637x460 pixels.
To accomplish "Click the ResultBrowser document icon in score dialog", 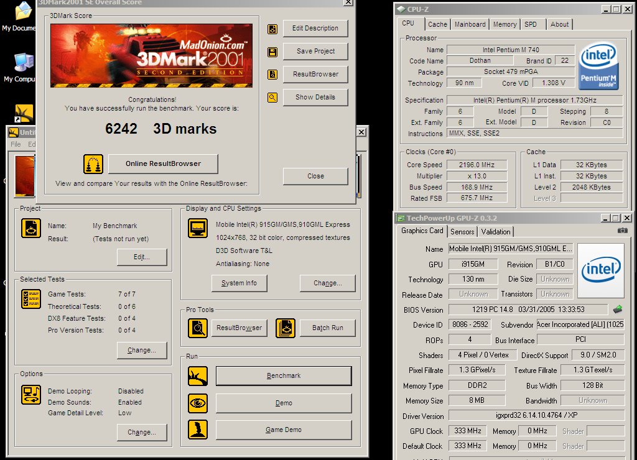I will point(272,75).
